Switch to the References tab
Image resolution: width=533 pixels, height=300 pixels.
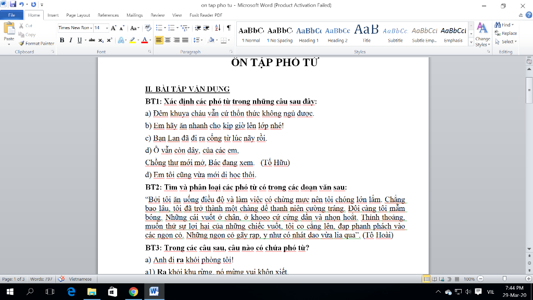pos(108,15)
